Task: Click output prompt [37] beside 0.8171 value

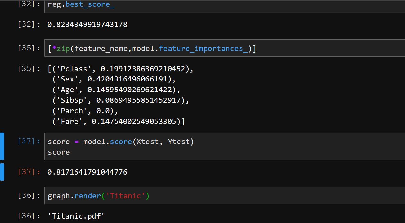Action: click(29, 172)
